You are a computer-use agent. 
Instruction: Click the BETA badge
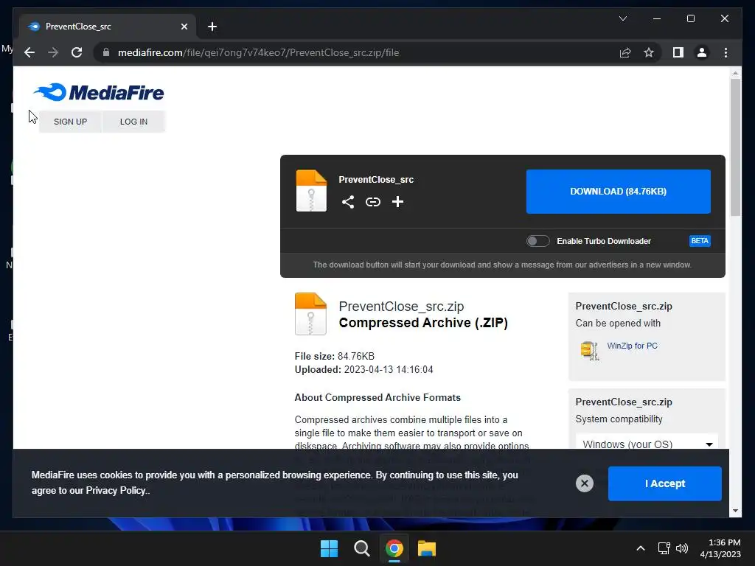pos(700,241)
